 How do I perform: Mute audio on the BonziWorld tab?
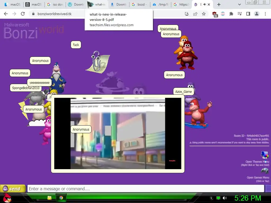click(205, 4)
